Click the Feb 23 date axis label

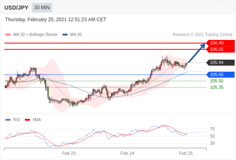coord(69,153)
